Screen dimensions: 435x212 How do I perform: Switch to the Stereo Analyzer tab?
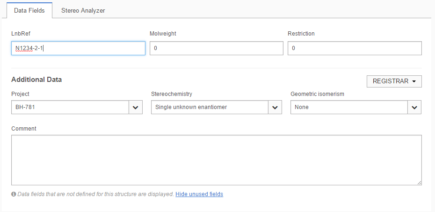(x=83, y=10)
